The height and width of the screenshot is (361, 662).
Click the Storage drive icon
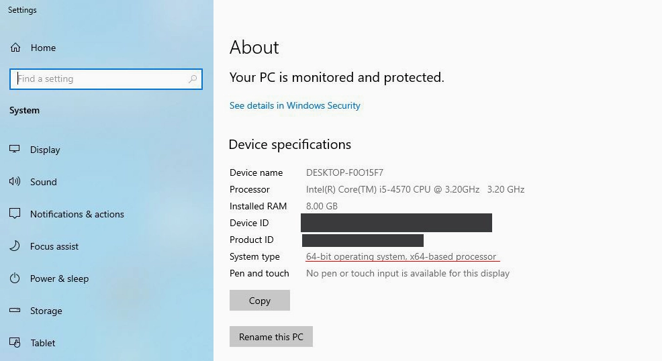[x=15, y=311]
